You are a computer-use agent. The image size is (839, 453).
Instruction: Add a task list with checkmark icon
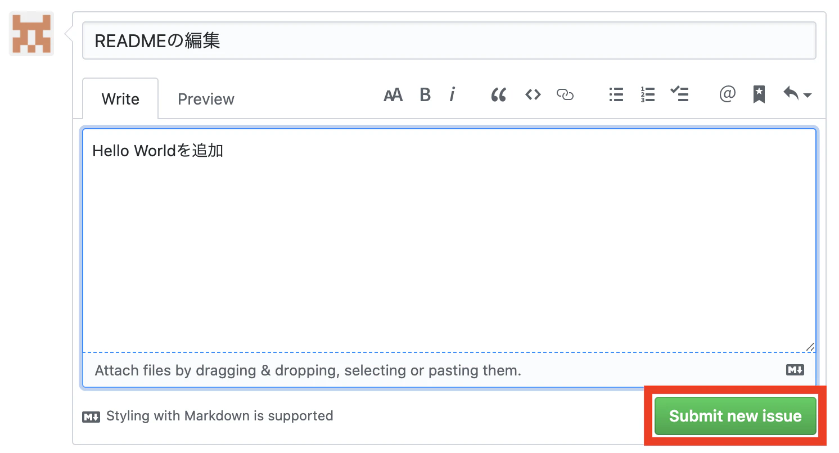pos(679,94)
